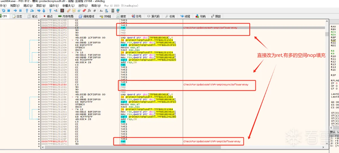Screen dimensions: 339x153
Task: Click the Find Strings Az icon
Action: (x=101, y=11)
